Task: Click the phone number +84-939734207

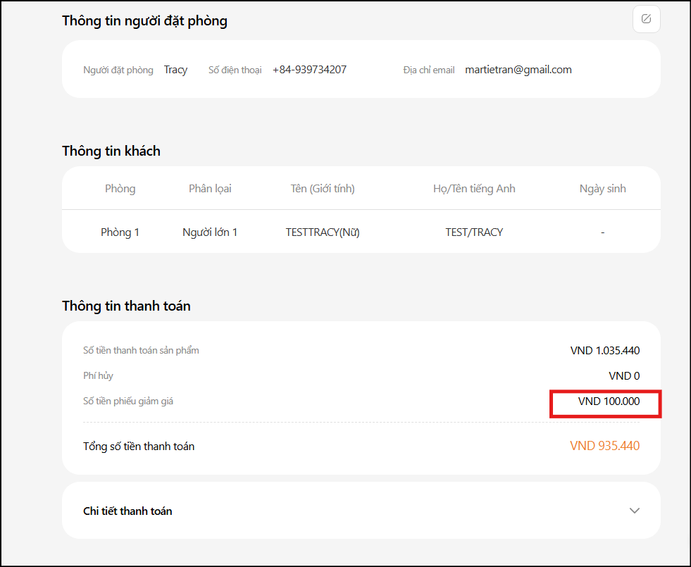Action: 309,70
